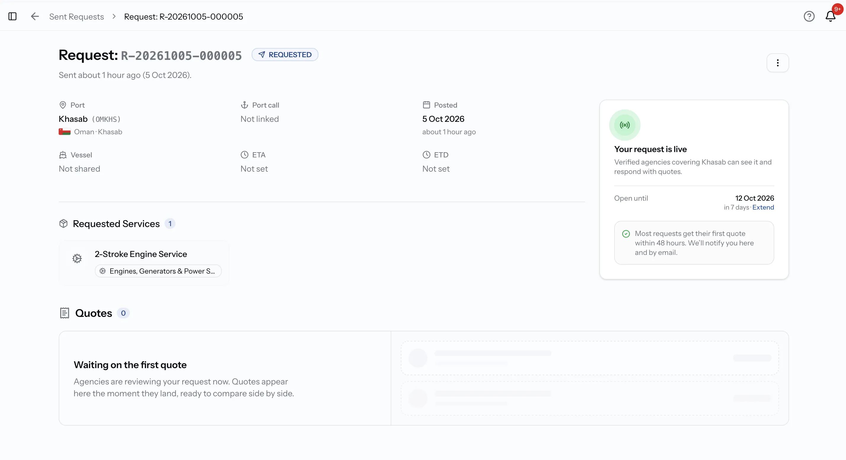Click the Requested Services box icon
This screenshot has width=846, height=460.
[63, 223]
